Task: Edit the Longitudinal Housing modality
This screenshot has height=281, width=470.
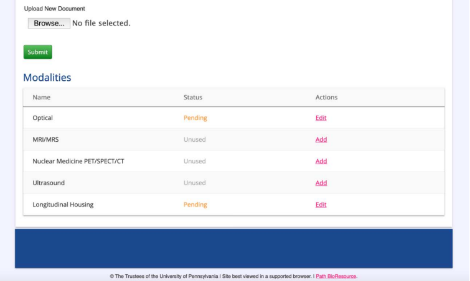Action: (x=321, y=205)
